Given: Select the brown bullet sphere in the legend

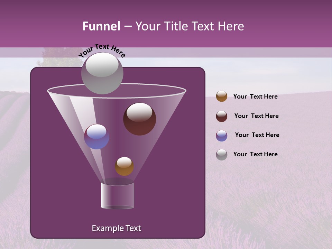Looking at the screenshot, I should (x=221, y=96).
